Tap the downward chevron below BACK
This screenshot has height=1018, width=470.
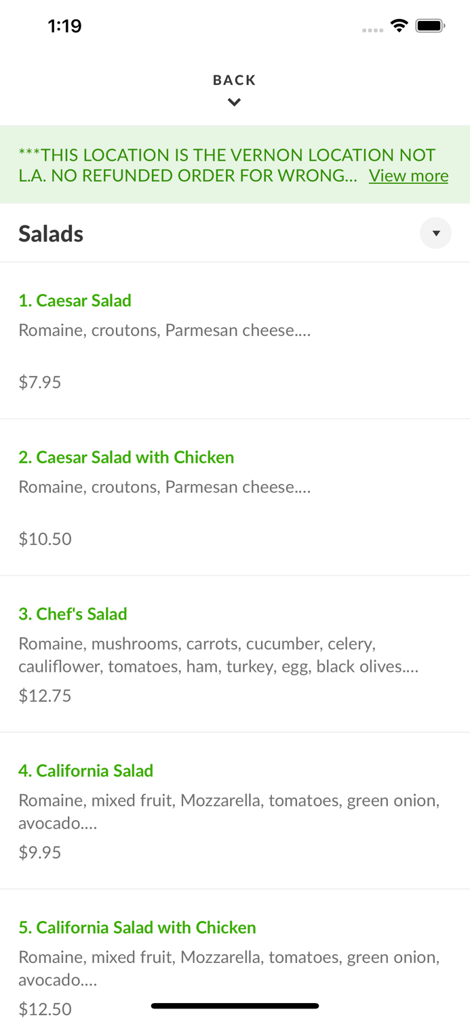pyautogui.click(x=234, y=102)
